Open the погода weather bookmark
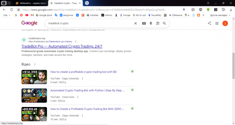The height and width of the screenshot is (125, 235). pyautogui.click(x=125, y=15)
